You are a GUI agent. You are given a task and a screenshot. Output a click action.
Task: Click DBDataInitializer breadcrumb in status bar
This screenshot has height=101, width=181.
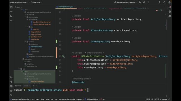92,99
